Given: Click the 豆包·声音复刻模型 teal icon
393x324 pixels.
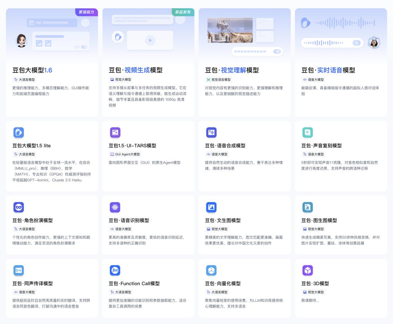Looking at the screenshot, I should (x=307, y=132).
